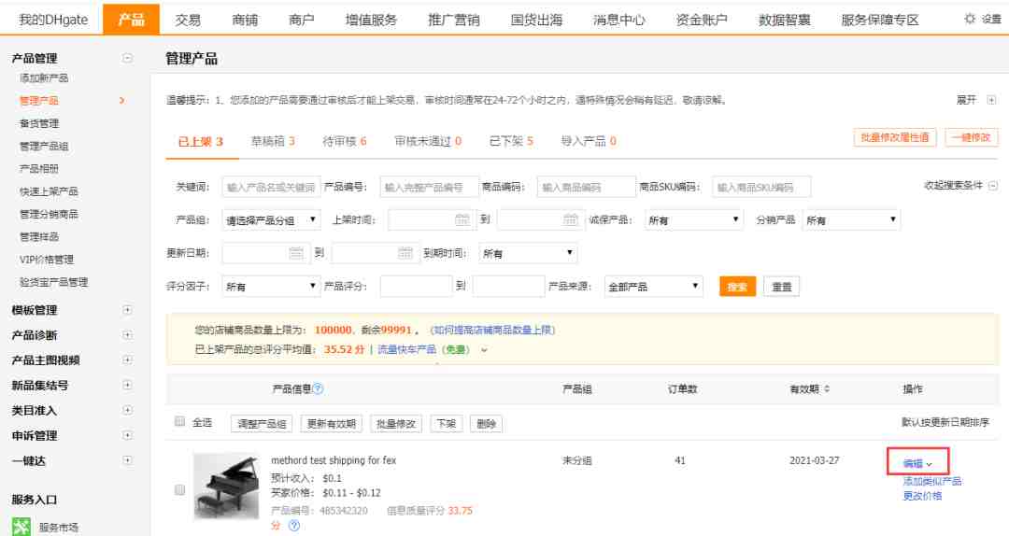Image resolution: width=1009 pixels, height=536 pixels.
Task: Click the calendar icon in first 更新日期 field
Action: [295, 253]
